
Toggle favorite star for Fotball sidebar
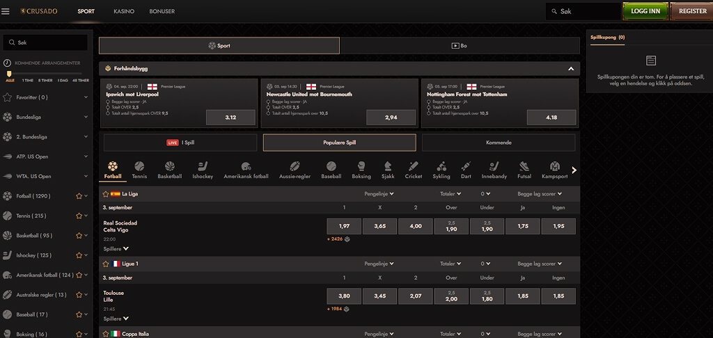[x=79, y=196]
